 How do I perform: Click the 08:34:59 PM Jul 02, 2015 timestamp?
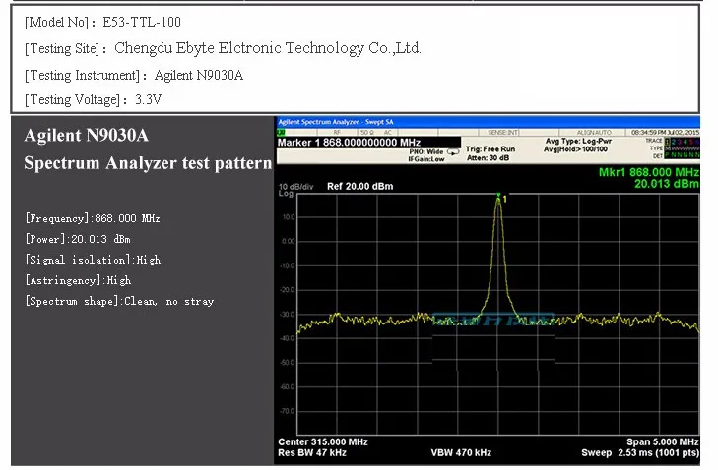pos(665,132)
